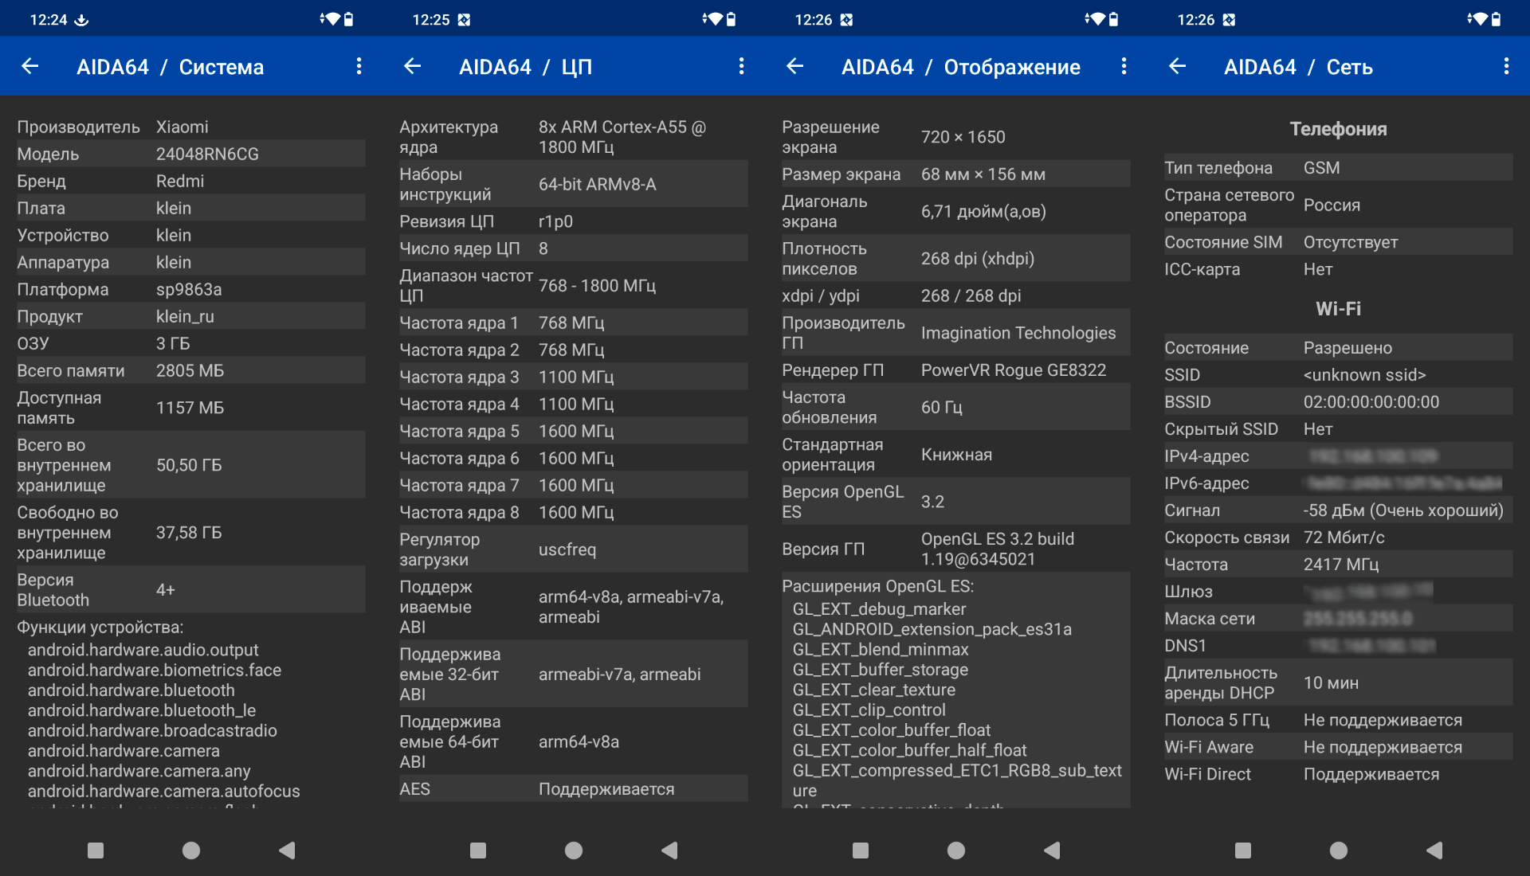Select ОЗУ row showing 3 ГБ
1530x876 pixels.
pyautogui.click(x=191, y=343)
